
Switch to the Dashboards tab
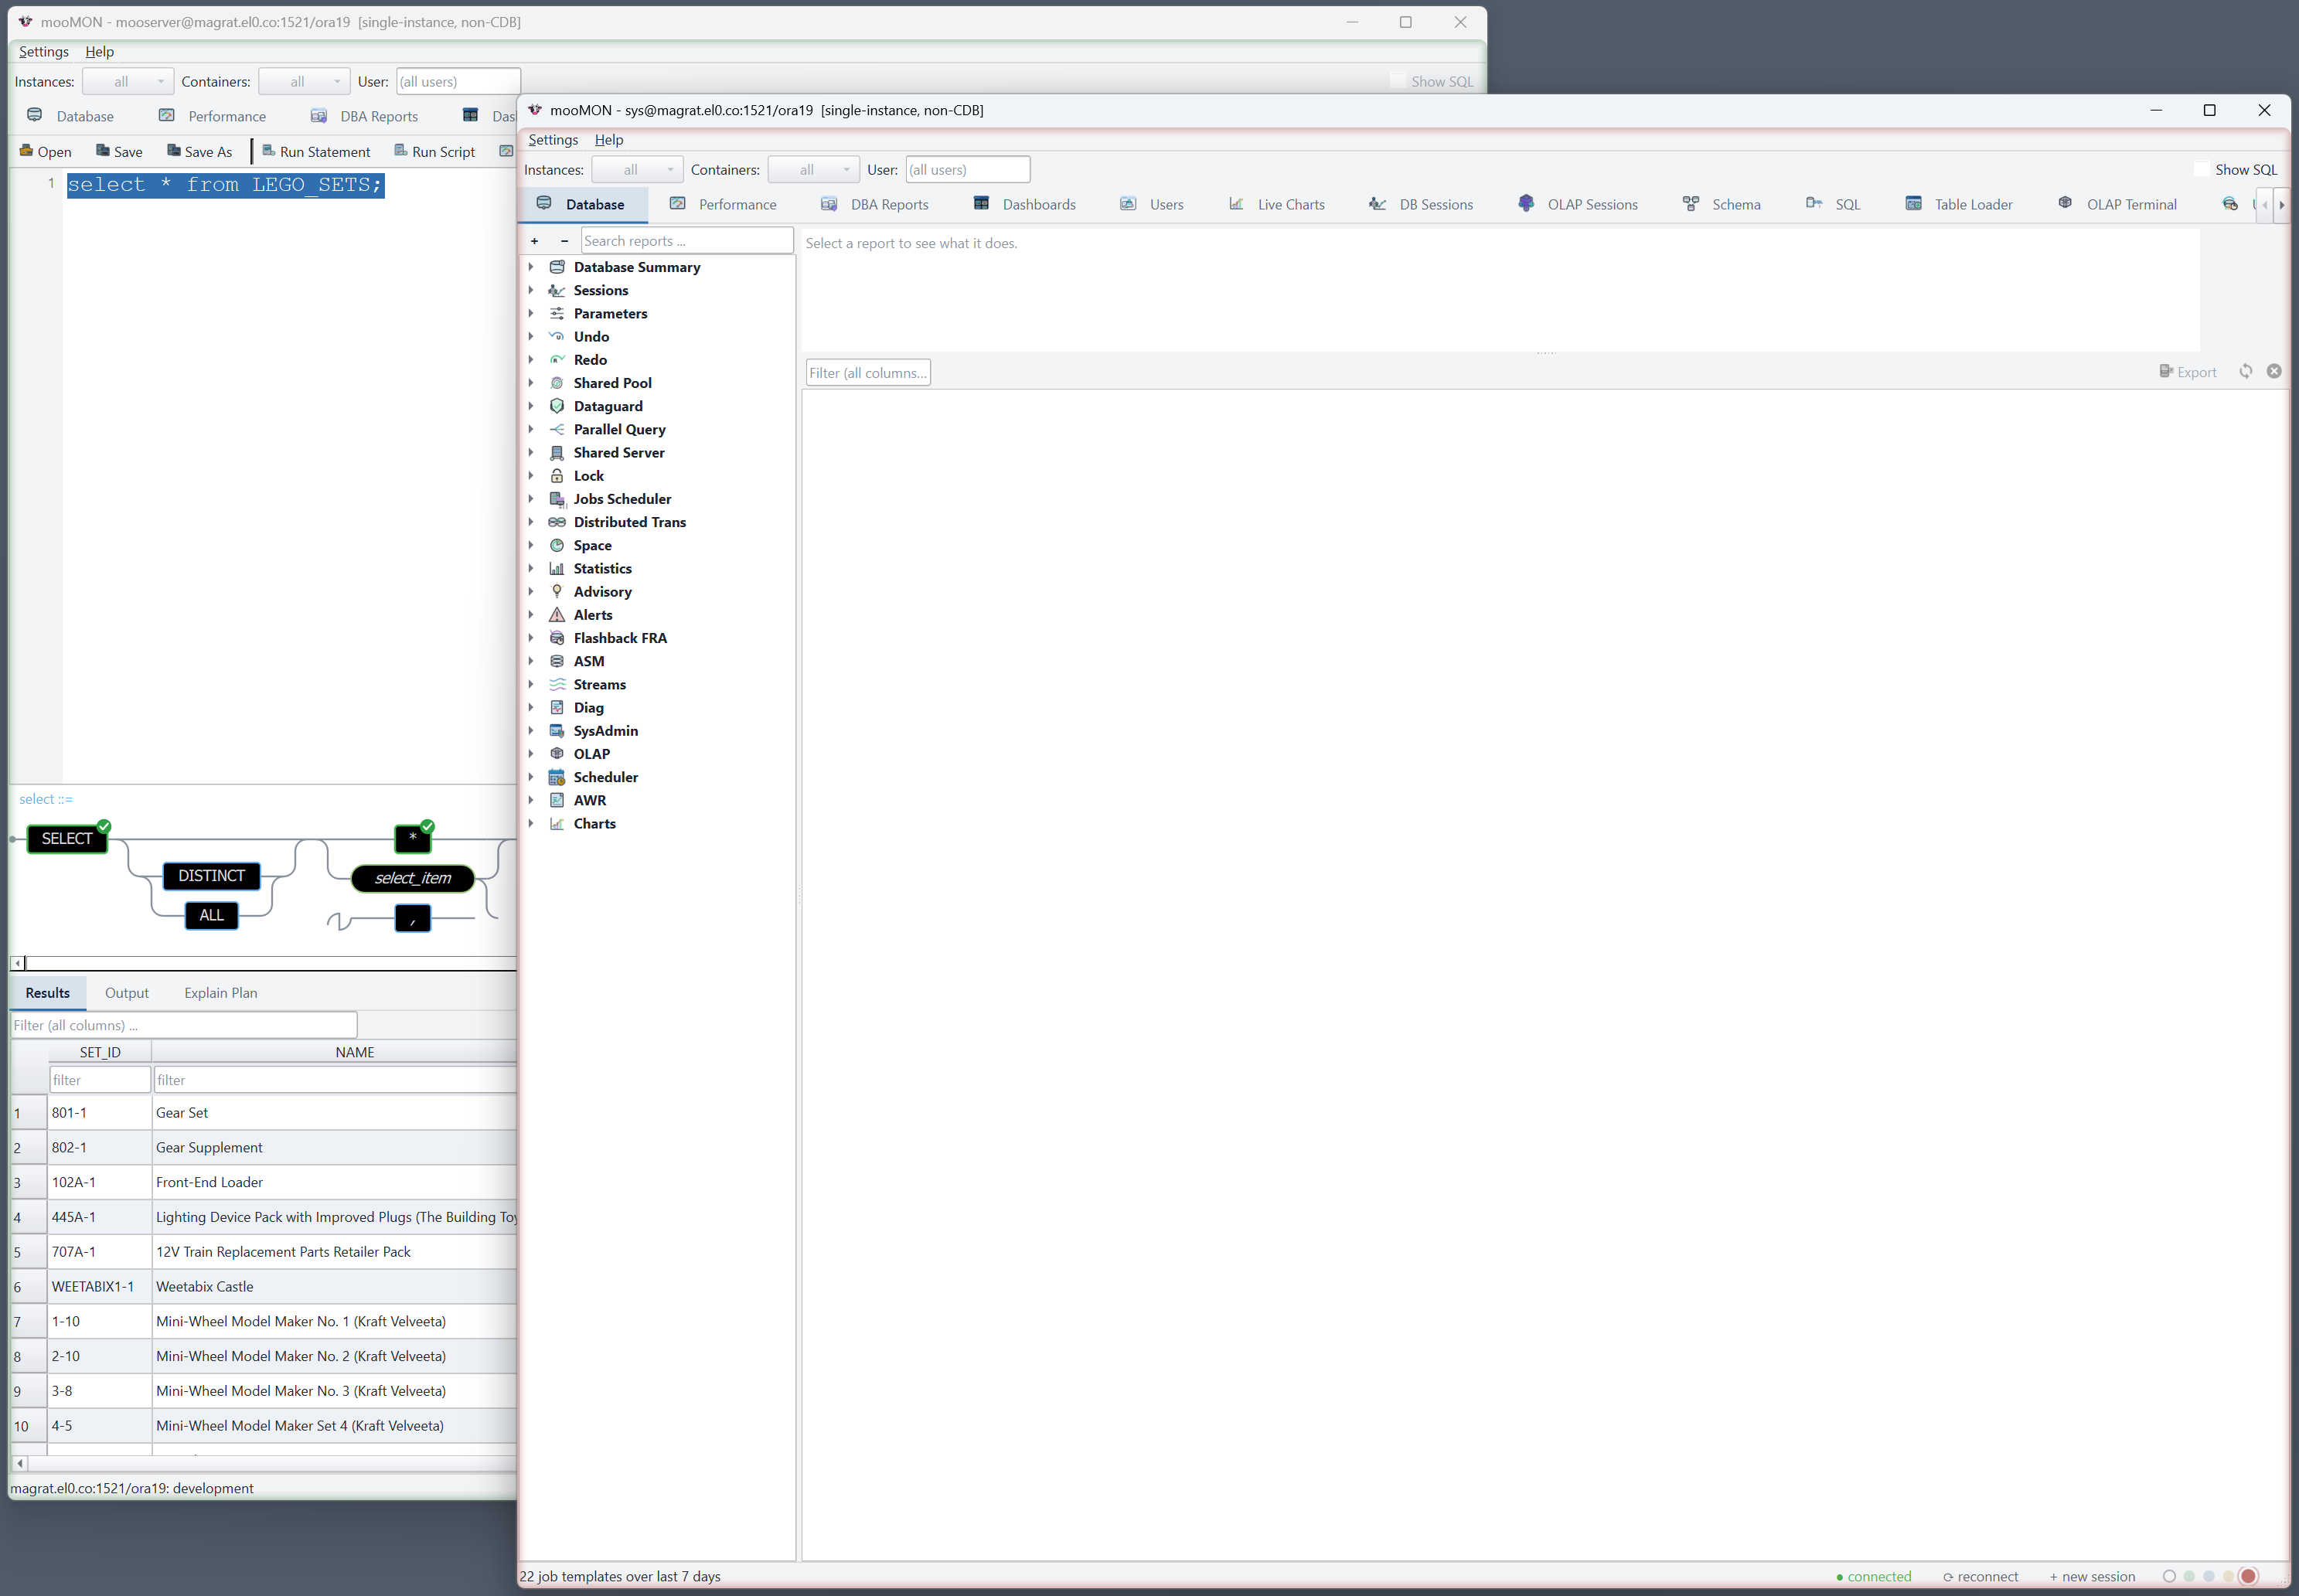pyautogui.click(x=1025, y=204)
